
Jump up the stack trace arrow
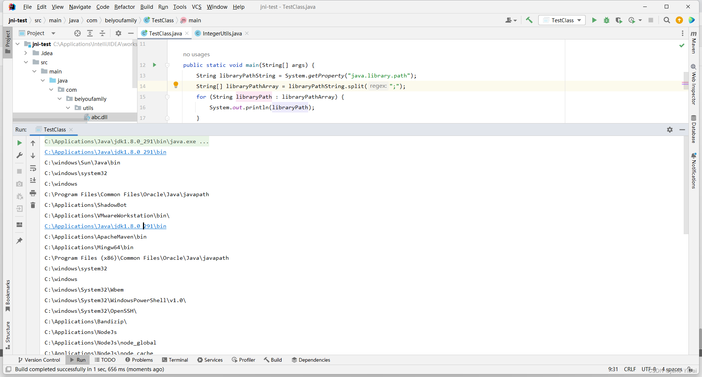[x=33, y=143]
